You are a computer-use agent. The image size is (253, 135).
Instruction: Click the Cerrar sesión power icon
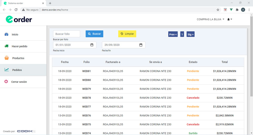(x=6, y=82)
